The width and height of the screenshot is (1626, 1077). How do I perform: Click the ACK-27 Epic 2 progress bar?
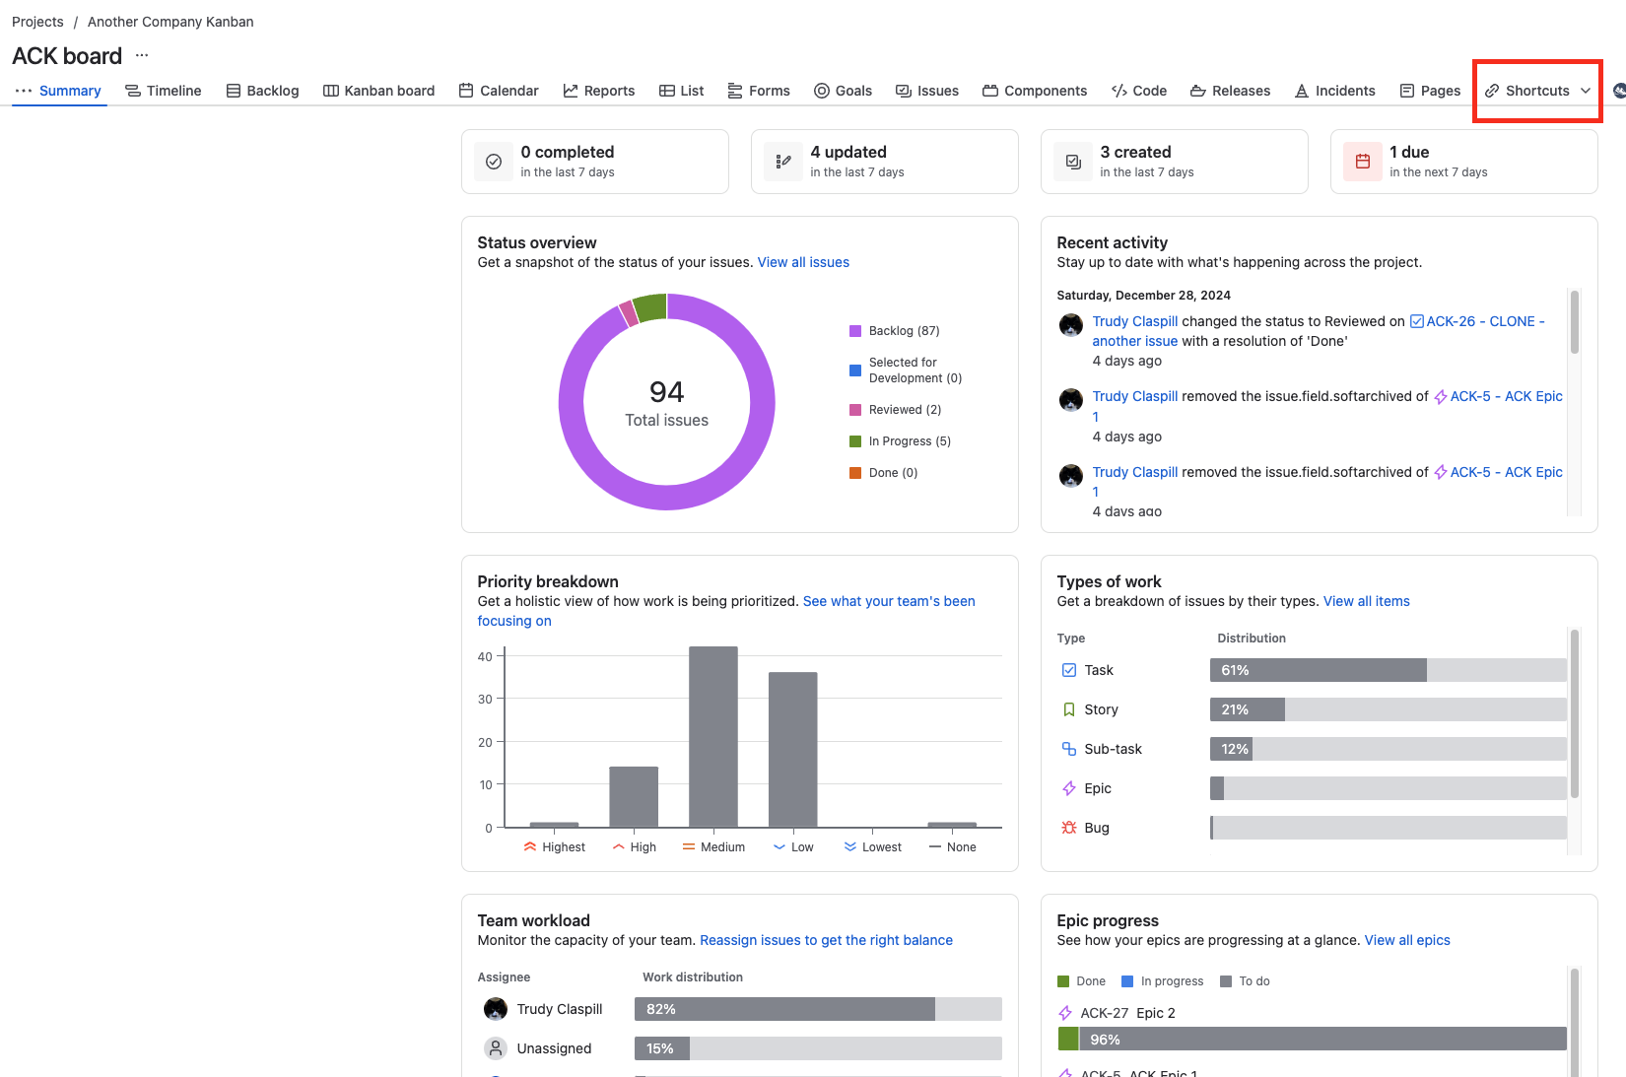1311,1039
